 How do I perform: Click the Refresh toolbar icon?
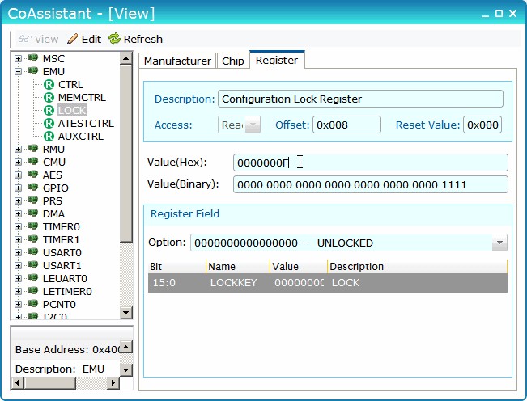coord(114,39)
